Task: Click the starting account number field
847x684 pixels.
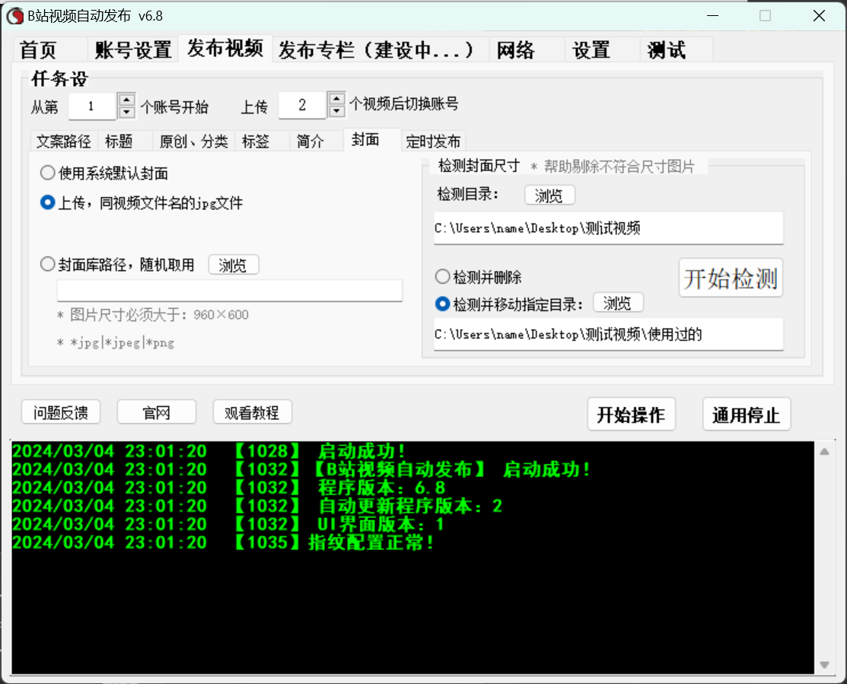Action: [x=92, y=106]
